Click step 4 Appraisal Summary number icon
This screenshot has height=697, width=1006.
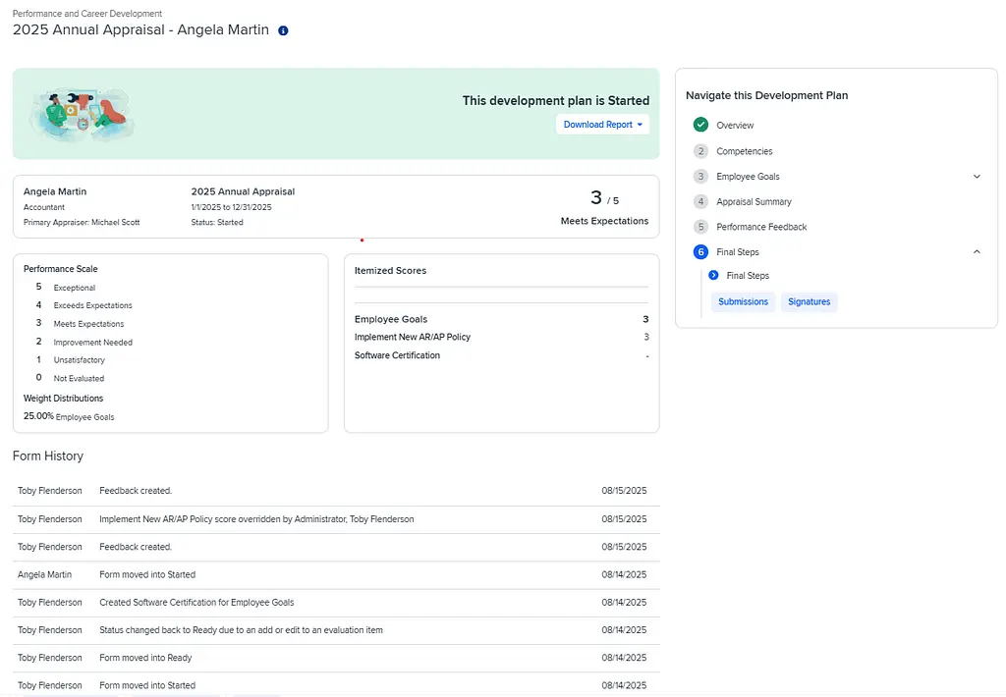[x=700, y=201]
